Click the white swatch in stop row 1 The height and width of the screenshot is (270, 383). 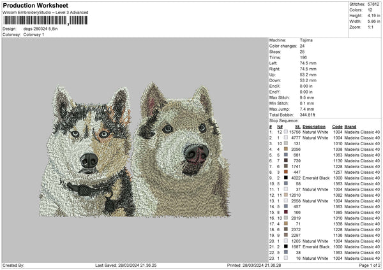pos(286,132)
